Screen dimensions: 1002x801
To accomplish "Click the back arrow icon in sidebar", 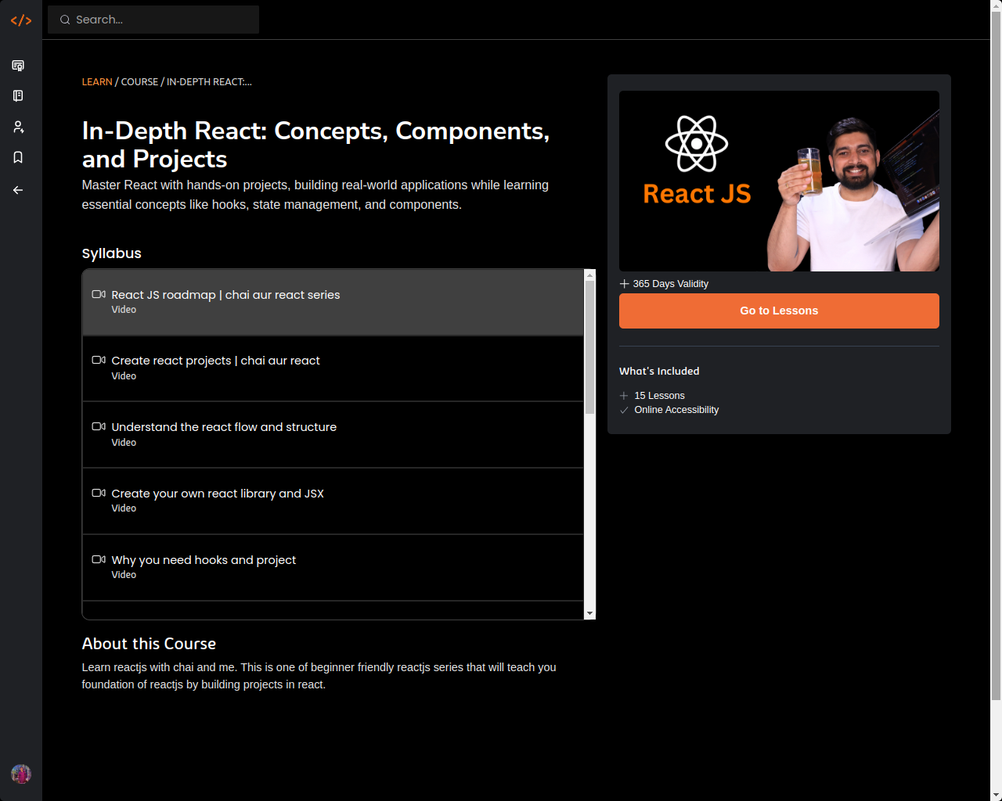I will (x=18, y=190).
